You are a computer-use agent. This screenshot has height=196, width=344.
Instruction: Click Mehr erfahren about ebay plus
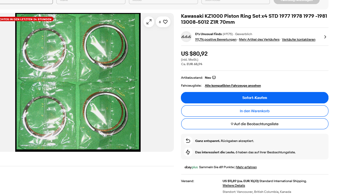(246, 167)
